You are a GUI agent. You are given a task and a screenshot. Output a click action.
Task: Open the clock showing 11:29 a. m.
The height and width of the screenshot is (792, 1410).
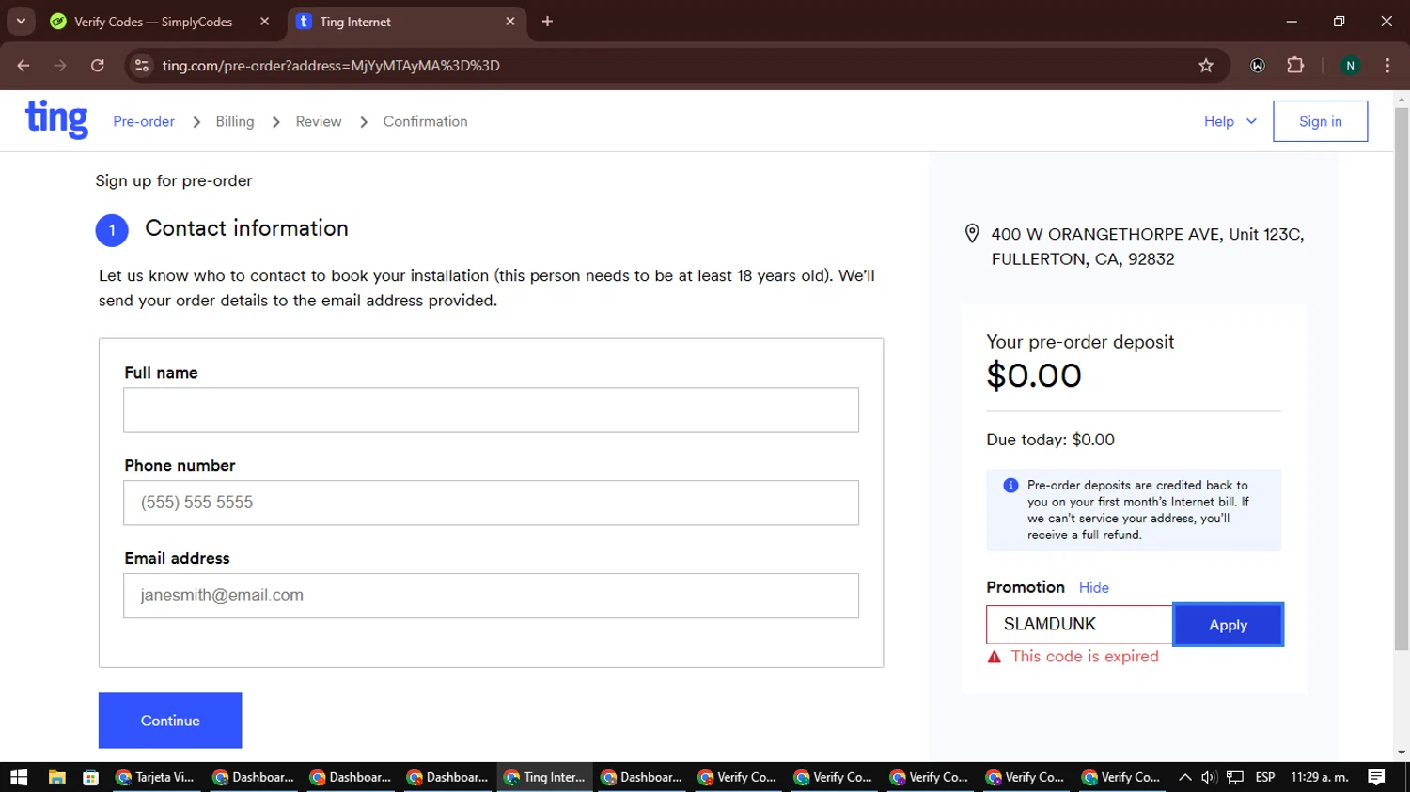[x=1320, y=777]
